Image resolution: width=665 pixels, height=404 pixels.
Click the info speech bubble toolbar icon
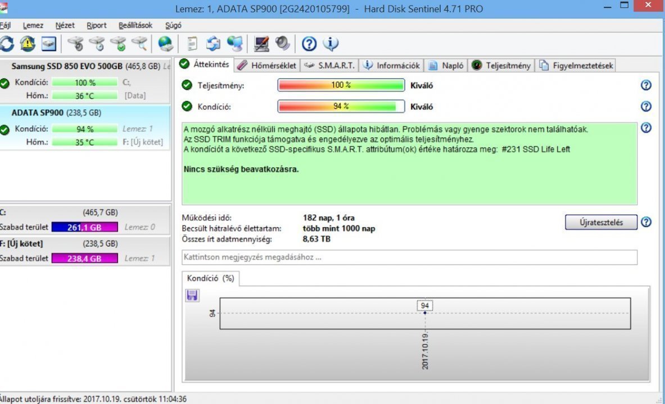click(x=331, y=44)
